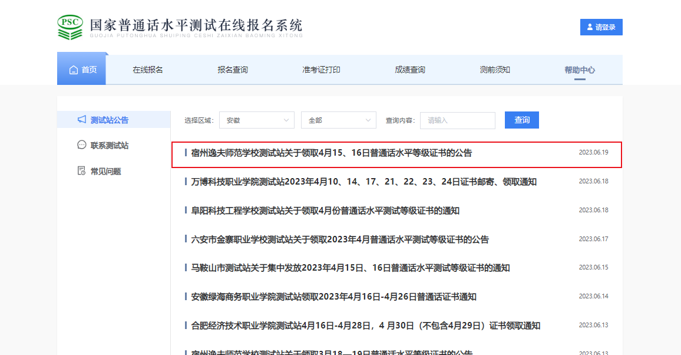This screenshot has width=681, height=355.
Task: Open the 帮助中心 tab
Action: point(580,70)
